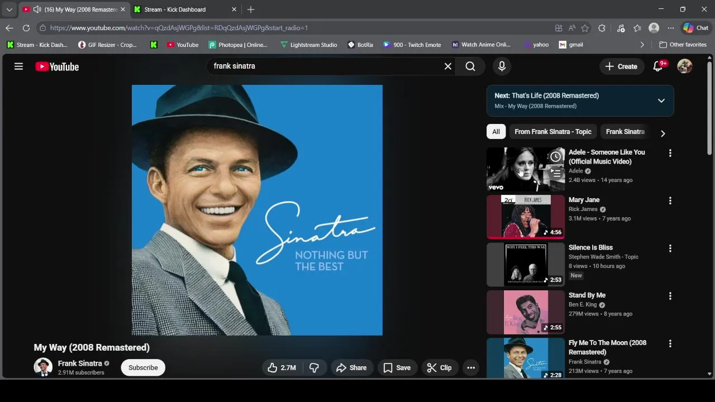Clear the search box text
The width and height of the screenshot is (715, 402).
pos(447,66)
